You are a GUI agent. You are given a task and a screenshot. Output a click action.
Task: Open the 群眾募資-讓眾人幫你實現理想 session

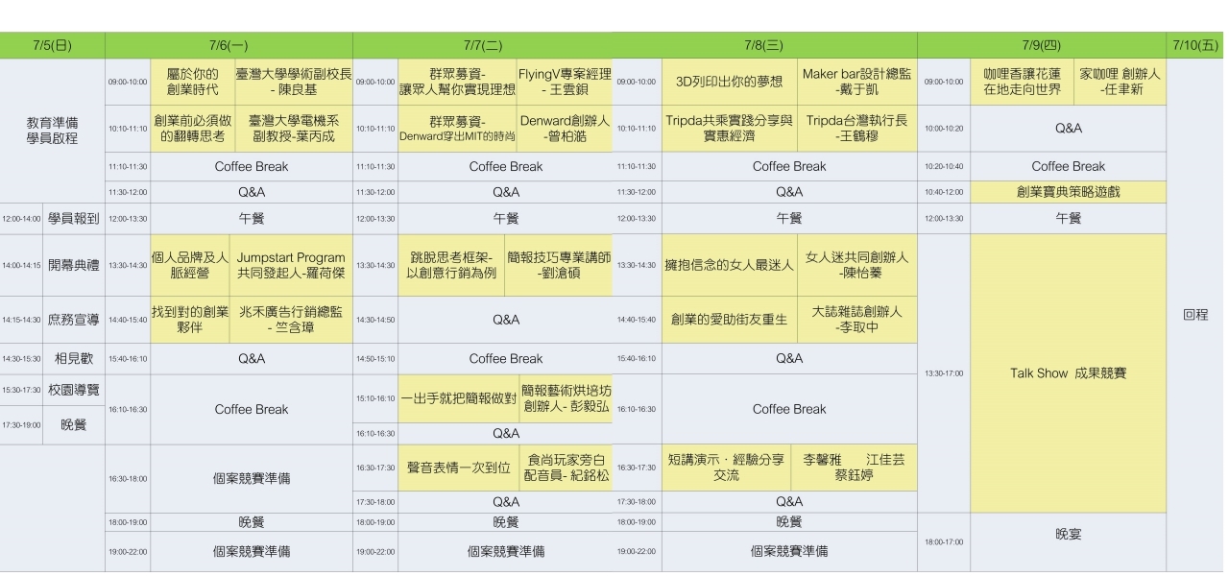click(x=457, y=83)
